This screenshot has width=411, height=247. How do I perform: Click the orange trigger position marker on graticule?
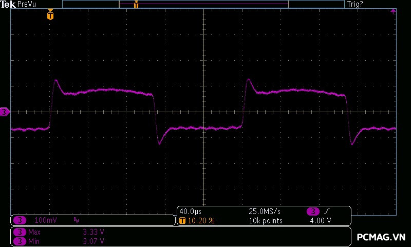point(50,15)
